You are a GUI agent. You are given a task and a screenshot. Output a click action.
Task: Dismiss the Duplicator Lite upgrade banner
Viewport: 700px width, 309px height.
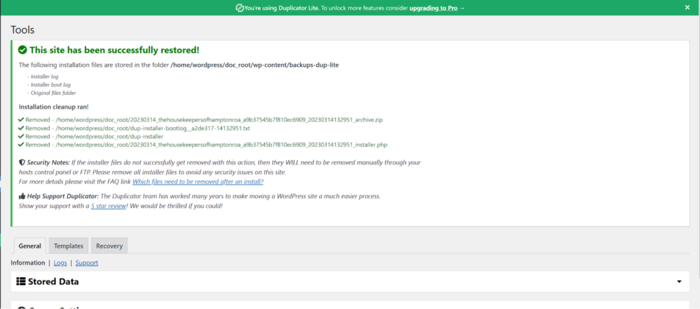688,7
